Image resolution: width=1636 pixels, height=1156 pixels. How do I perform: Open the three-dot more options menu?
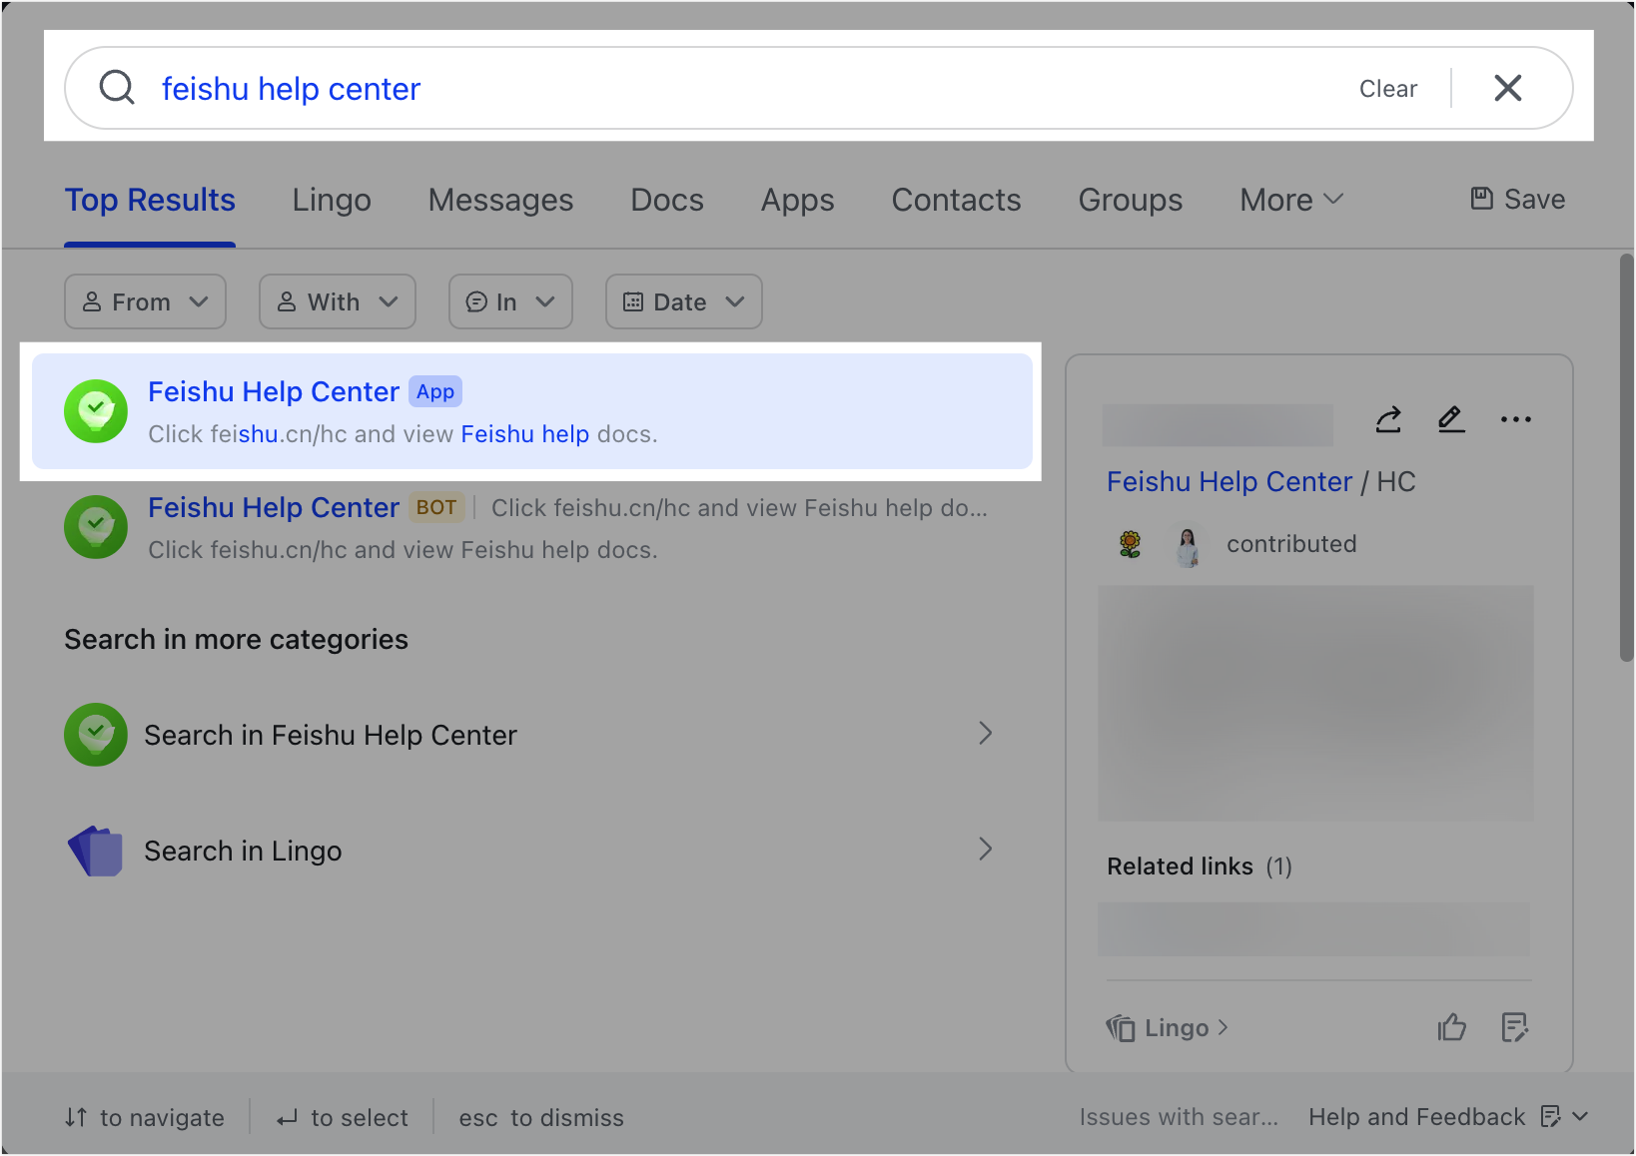point(1515,419)
